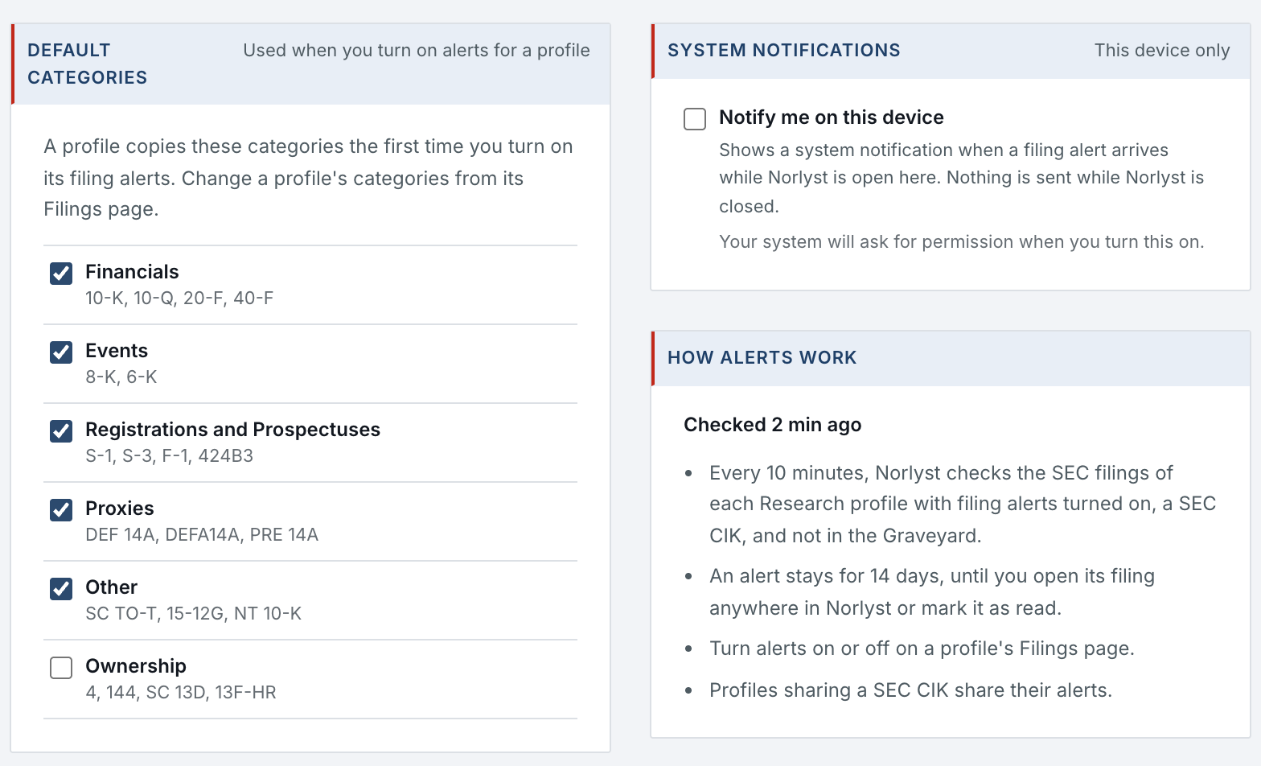This screenshot has width=1261, height=766.
Task: Uncheck the Events category checkbox
Action: [61, 352]
